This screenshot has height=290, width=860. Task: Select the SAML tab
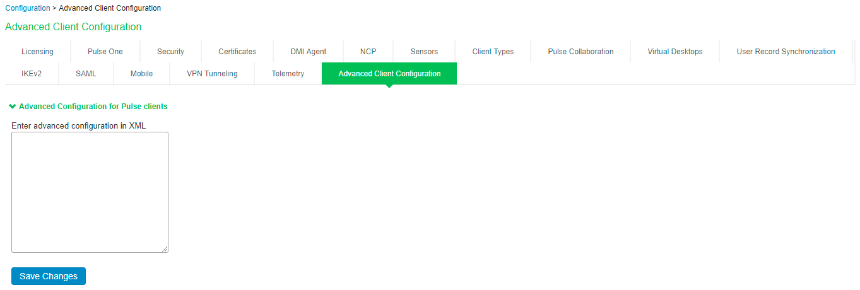[x=86, y=74]
